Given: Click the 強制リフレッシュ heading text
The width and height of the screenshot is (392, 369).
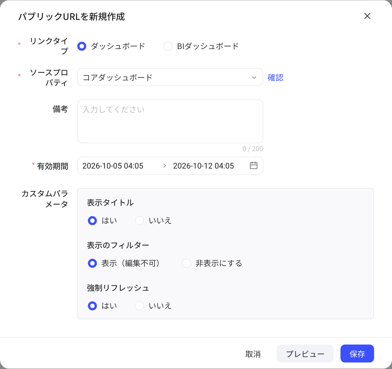Looking at the screenshot, I should tap(118, 288).
